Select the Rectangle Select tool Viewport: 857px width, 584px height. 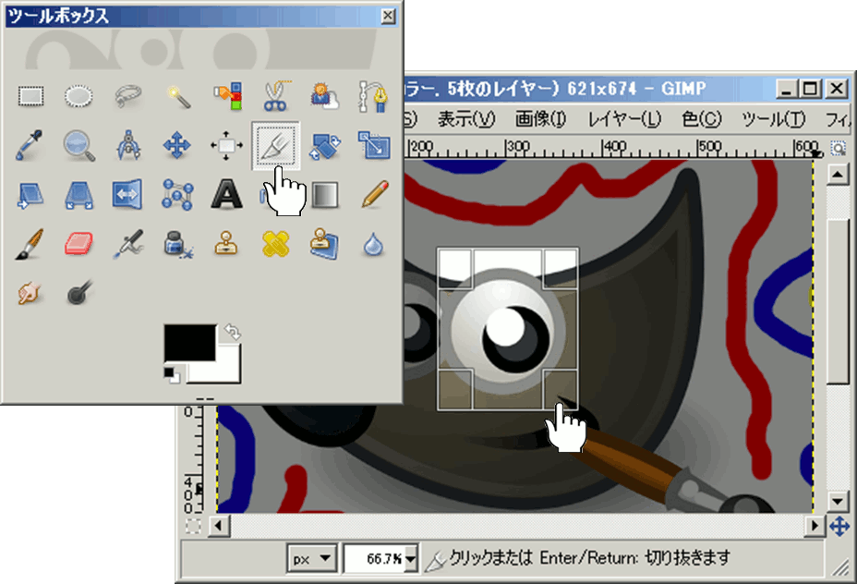point(32,95)
